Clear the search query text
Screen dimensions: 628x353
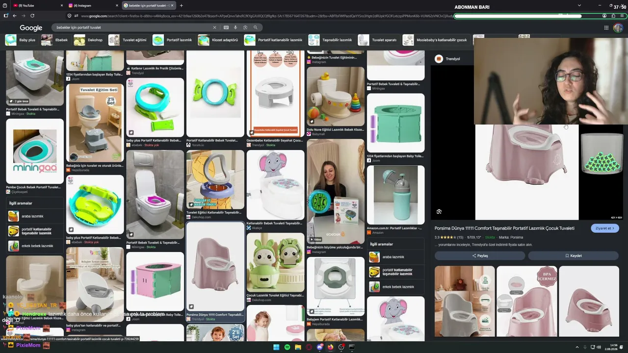[214, 27]
